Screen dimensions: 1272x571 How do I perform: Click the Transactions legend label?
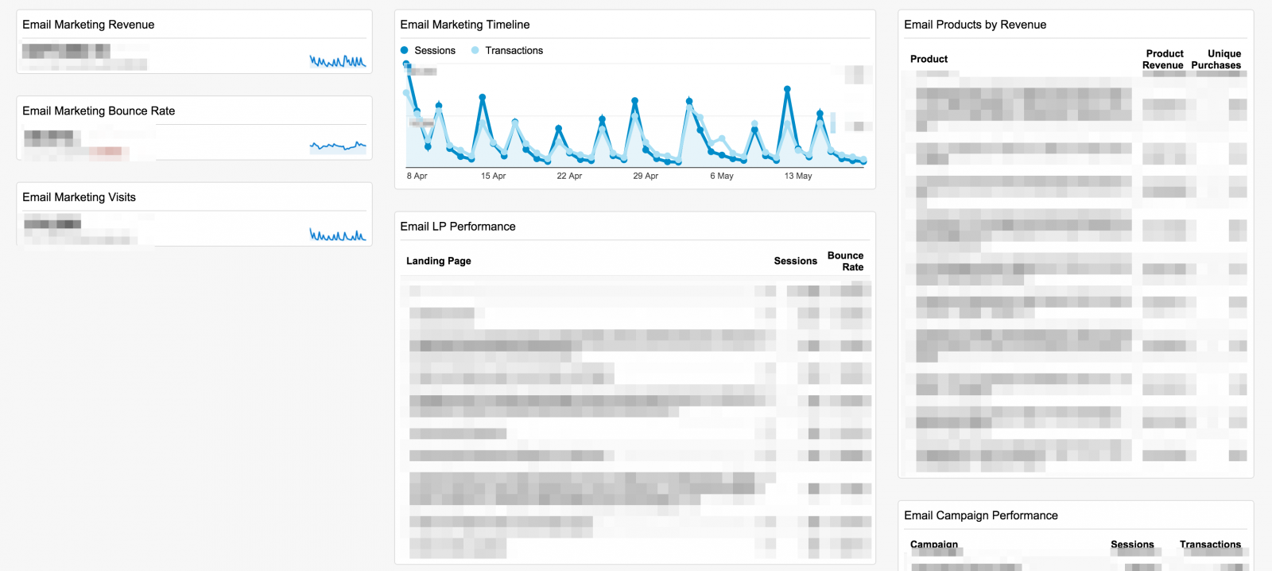coord(514,50)
